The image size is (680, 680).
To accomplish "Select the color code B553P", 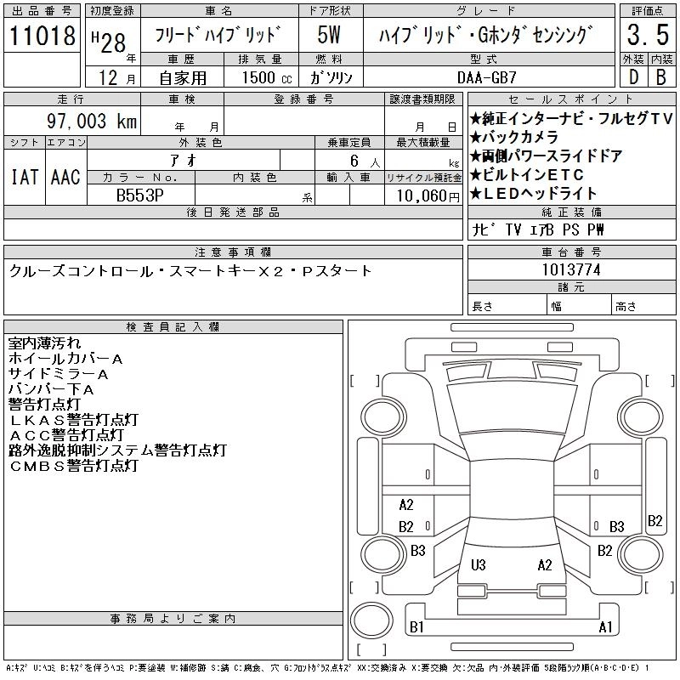I will click(x=140, y=194).
